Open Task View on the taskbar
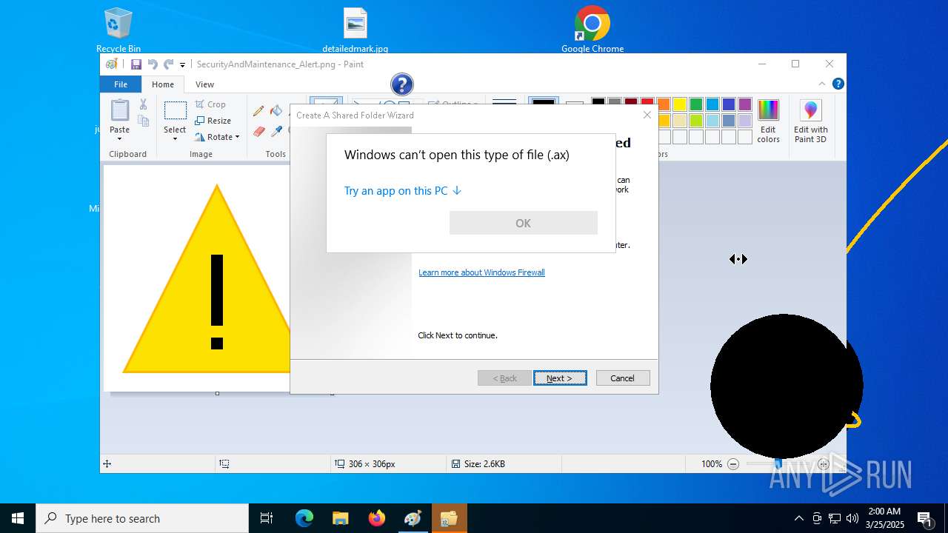 [267, 518]
